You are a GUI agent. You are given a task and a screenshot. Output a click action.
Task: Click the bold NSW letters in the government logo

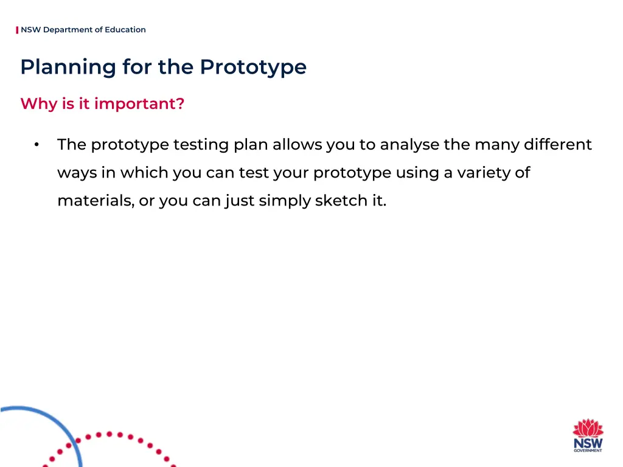pos(588,443)
